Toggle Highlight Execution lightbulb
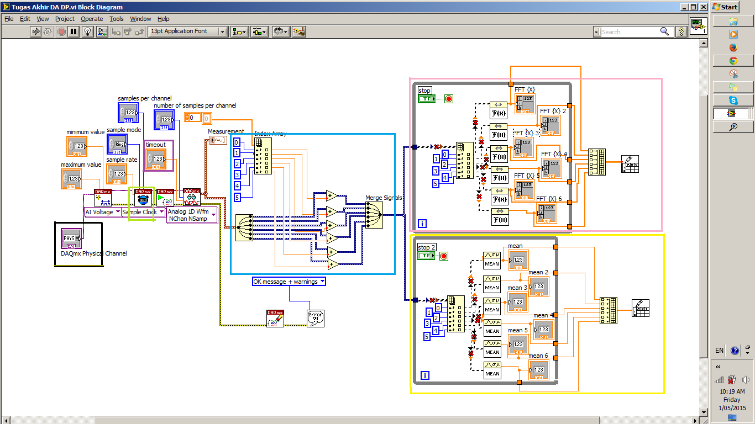 click(x=87, y=31)
